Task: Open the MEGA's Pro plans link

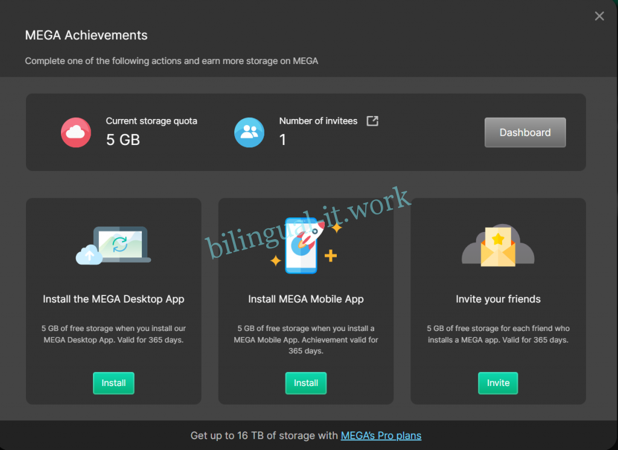Action: point(381,436)
